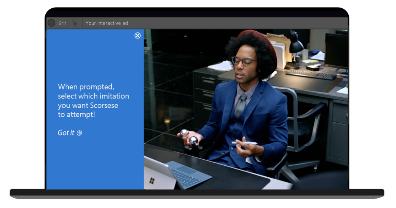Click the arrow circle icon next to 'Got it'
Image resolution: width=396 pixels, height=208 pixels.
[79, 133]
